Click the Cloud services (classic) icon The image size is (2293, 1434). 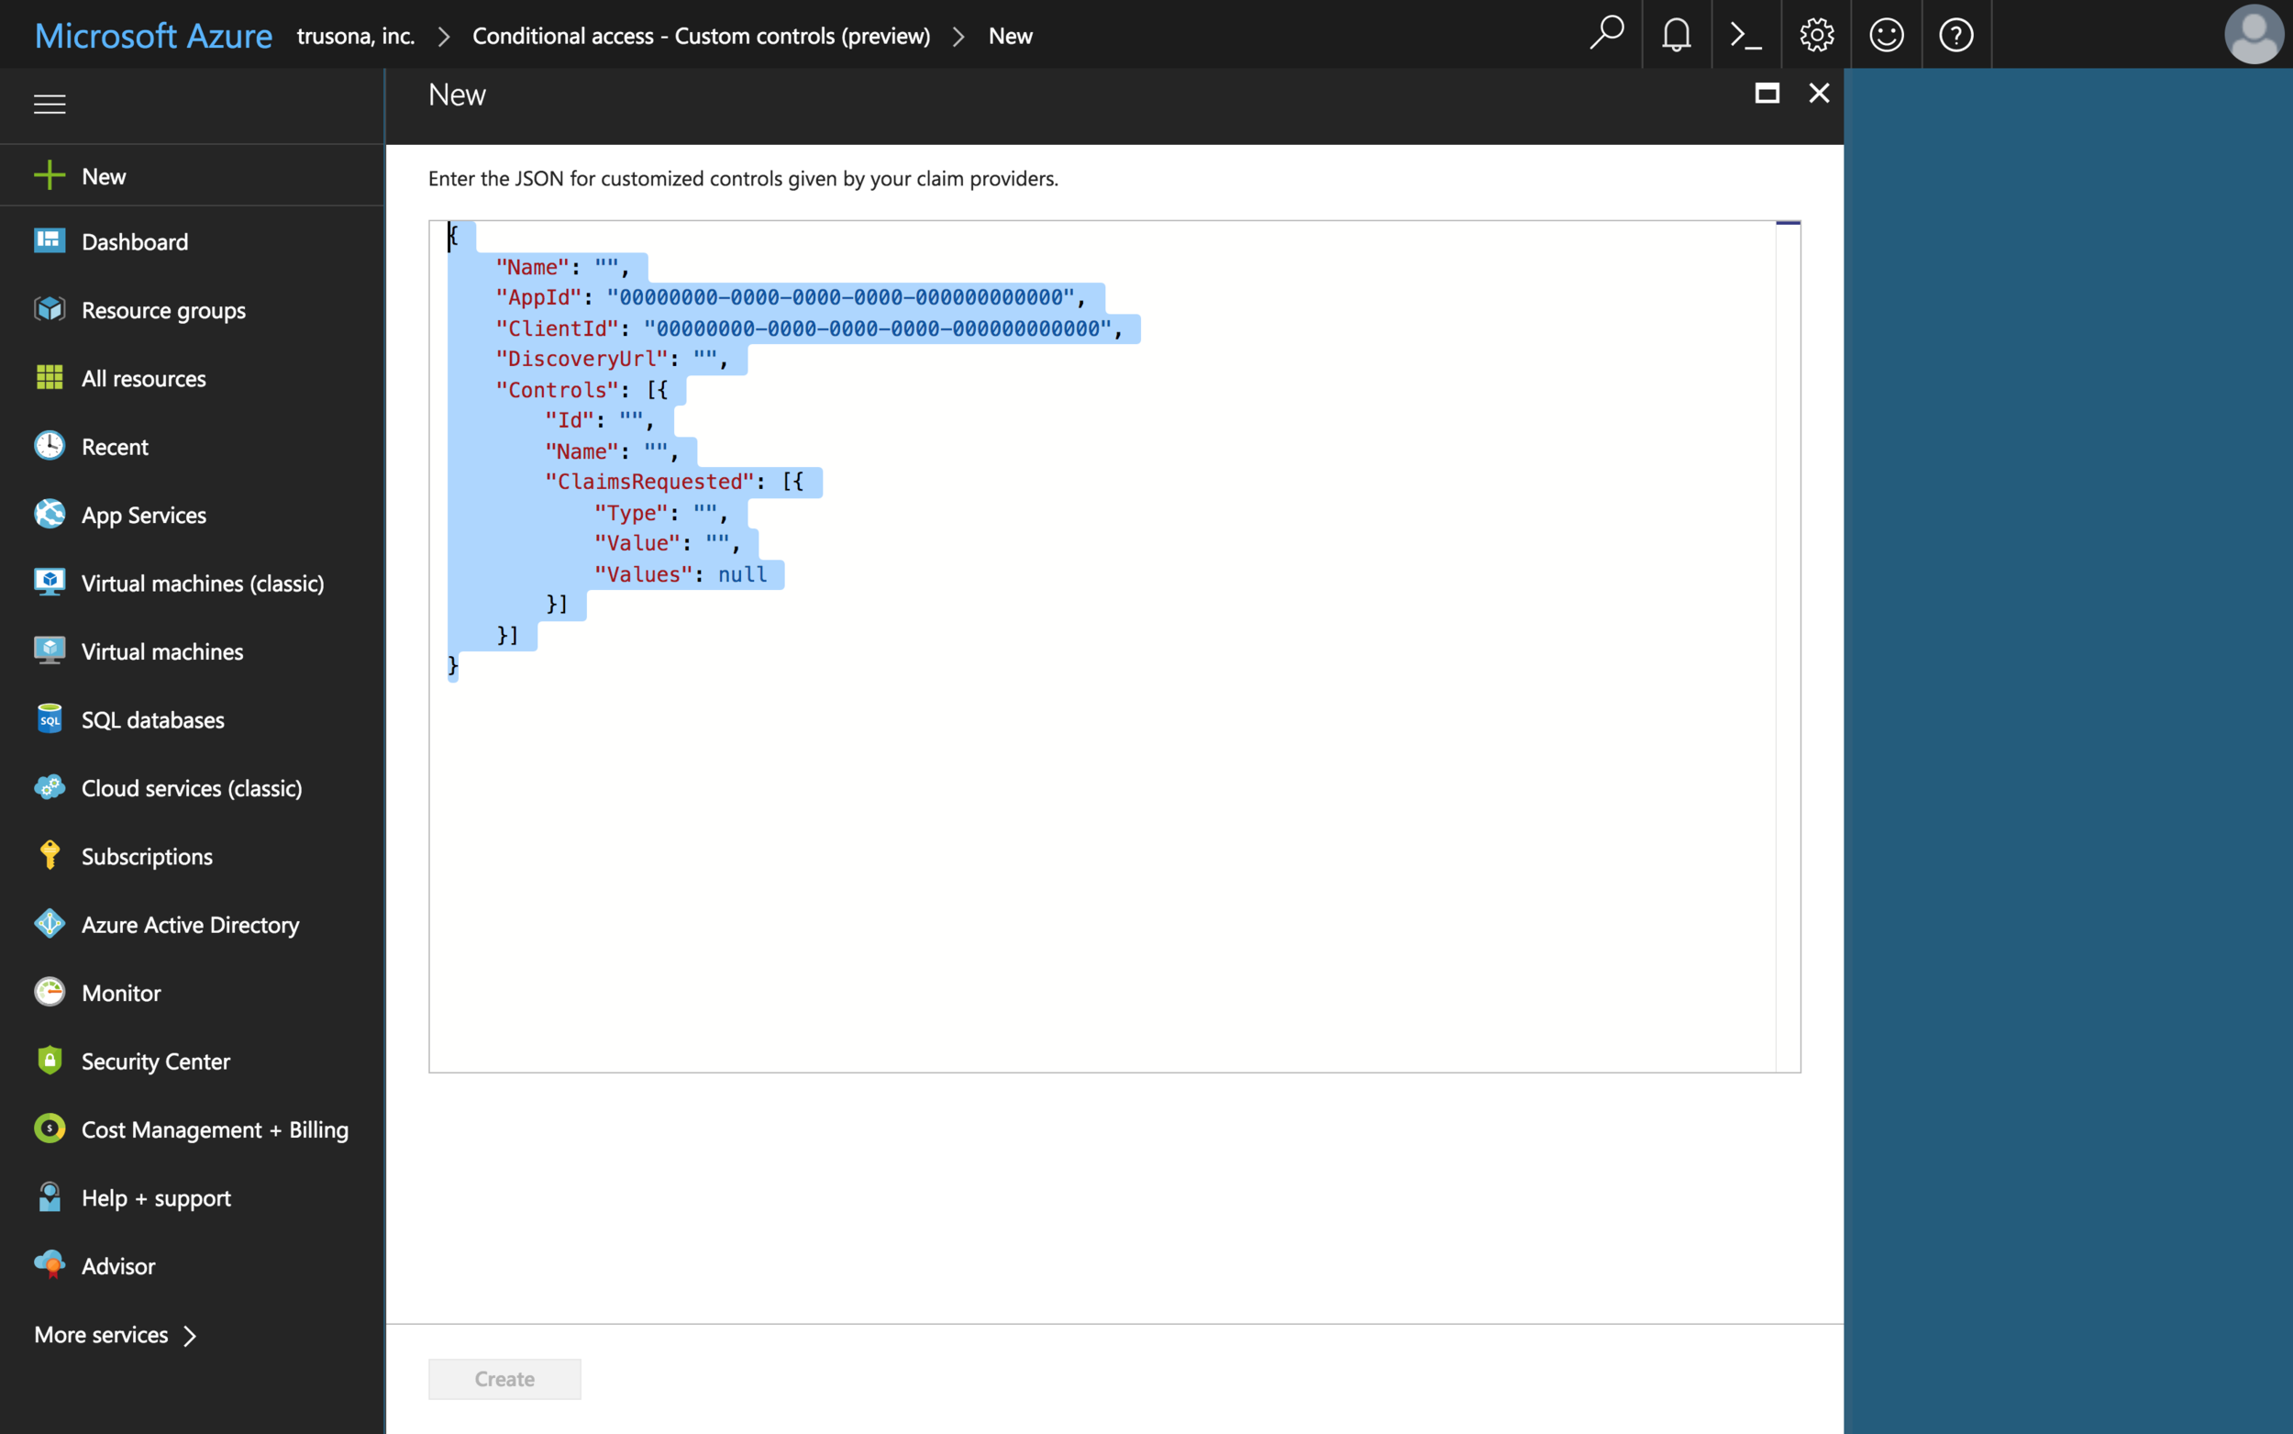(50, 787)
